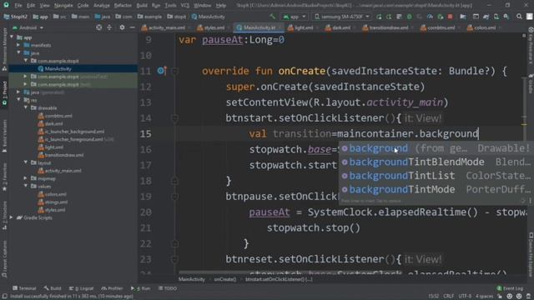Collapse the res folder arrow
Screen dimensions: 534x300
pyautogui.click(x=18, y=100)
